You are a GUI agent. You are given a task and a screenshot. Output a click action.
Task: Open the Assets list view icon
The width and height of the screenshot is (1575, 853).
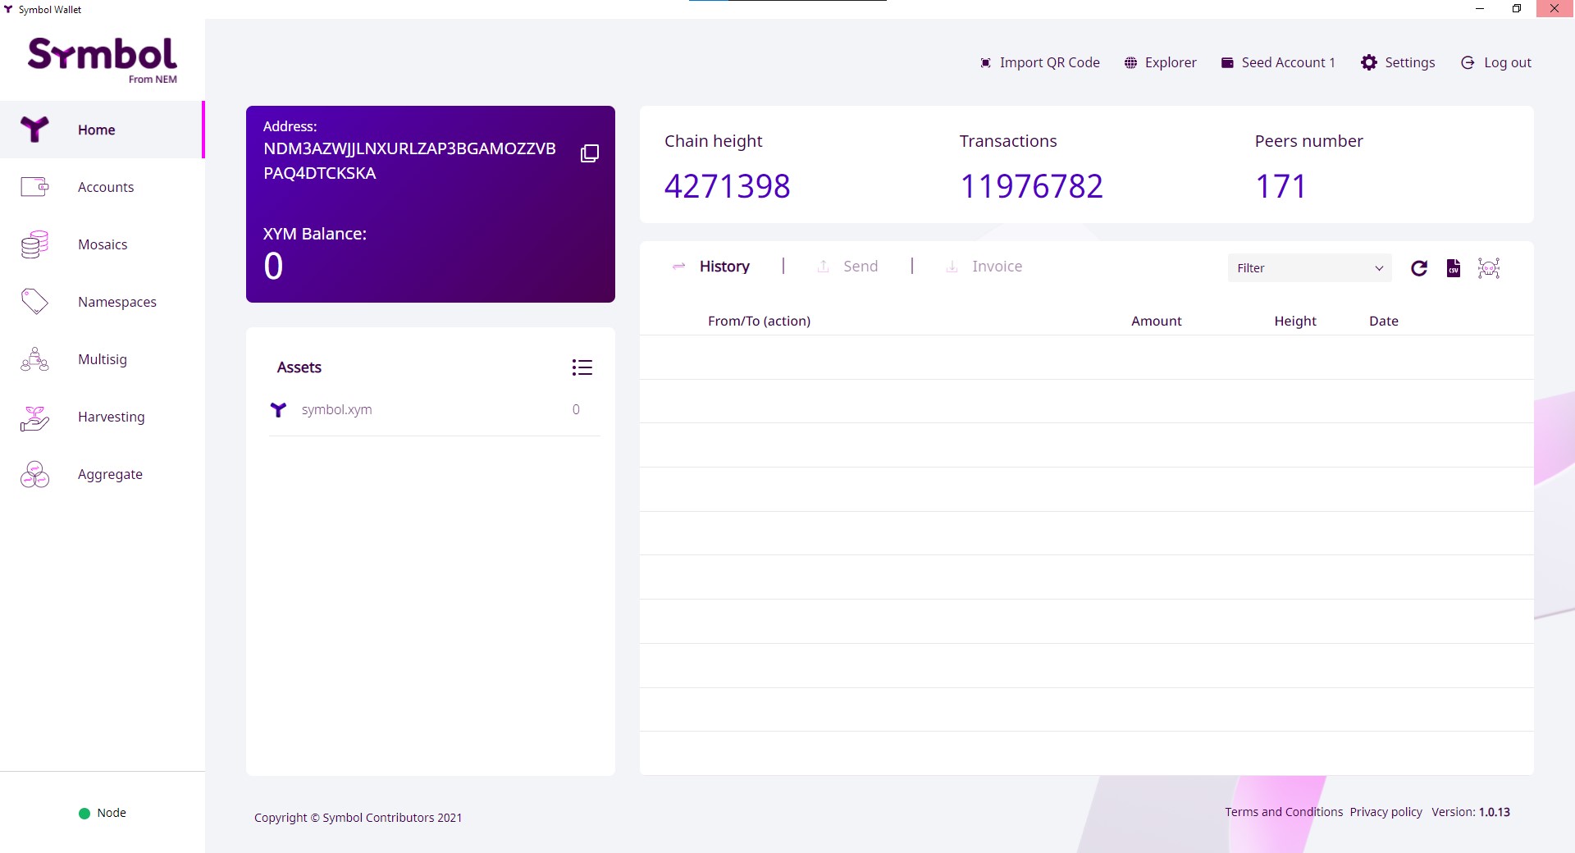[x=582, y=367]
